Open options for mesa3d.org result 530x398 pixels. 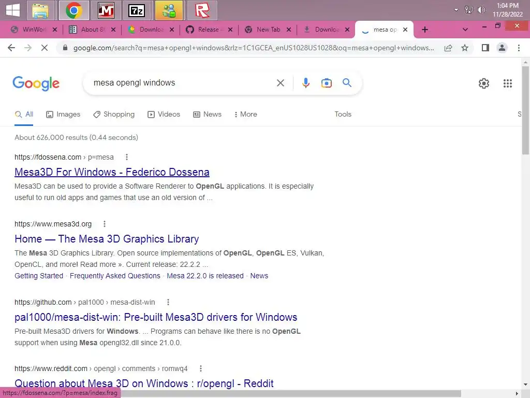pos(105,224)
